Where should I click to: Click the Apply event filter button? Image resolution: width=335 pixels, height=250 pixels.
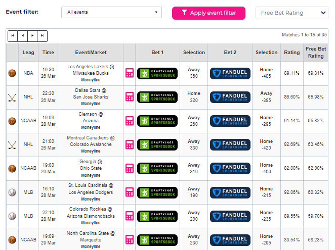coord(208,13)
